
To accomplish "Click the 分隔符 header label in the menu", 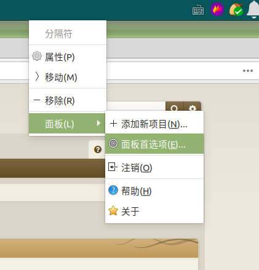I will click(58, 34).
